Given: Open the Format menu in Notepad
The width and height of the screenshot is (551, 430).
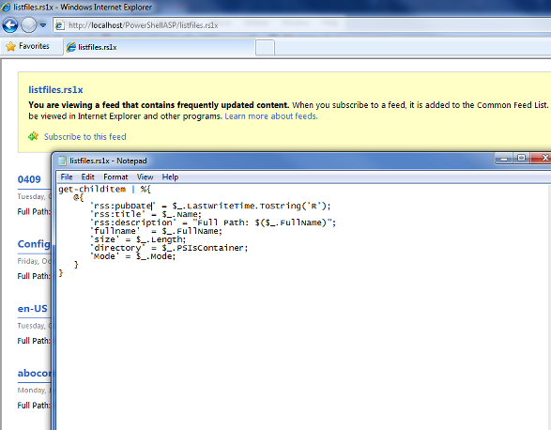Looking at the screenshot, I should coord(115,177).
